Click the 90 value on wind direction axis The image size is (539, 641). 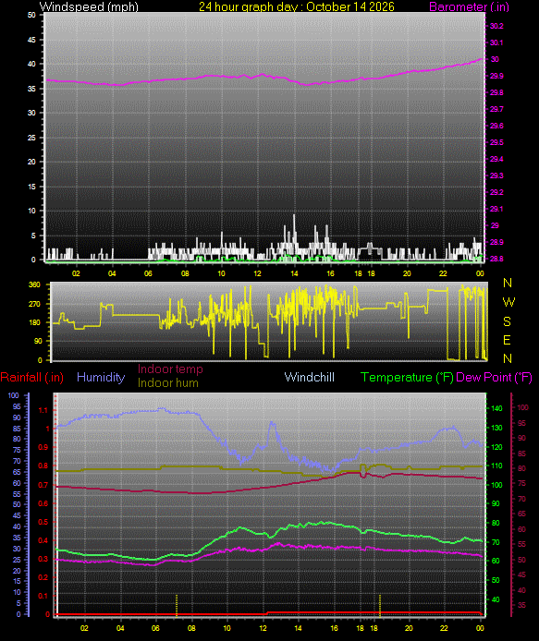tap(37, 341)
